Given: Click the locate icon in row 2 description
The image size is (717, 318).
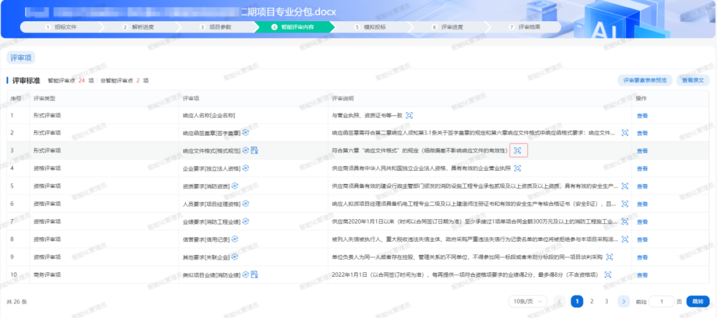Looking at the screenshot, I should (625, 133).
